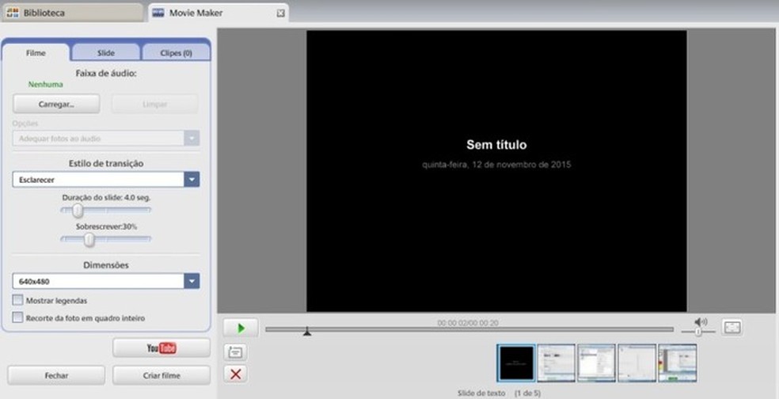Select the first black title slide thumbnail

click(516, 363)
